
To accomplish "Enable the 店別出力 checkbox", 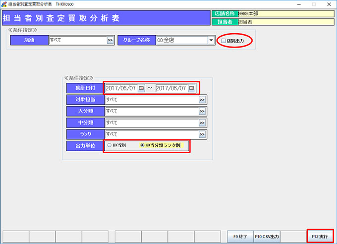I will (x=224, y=41).
